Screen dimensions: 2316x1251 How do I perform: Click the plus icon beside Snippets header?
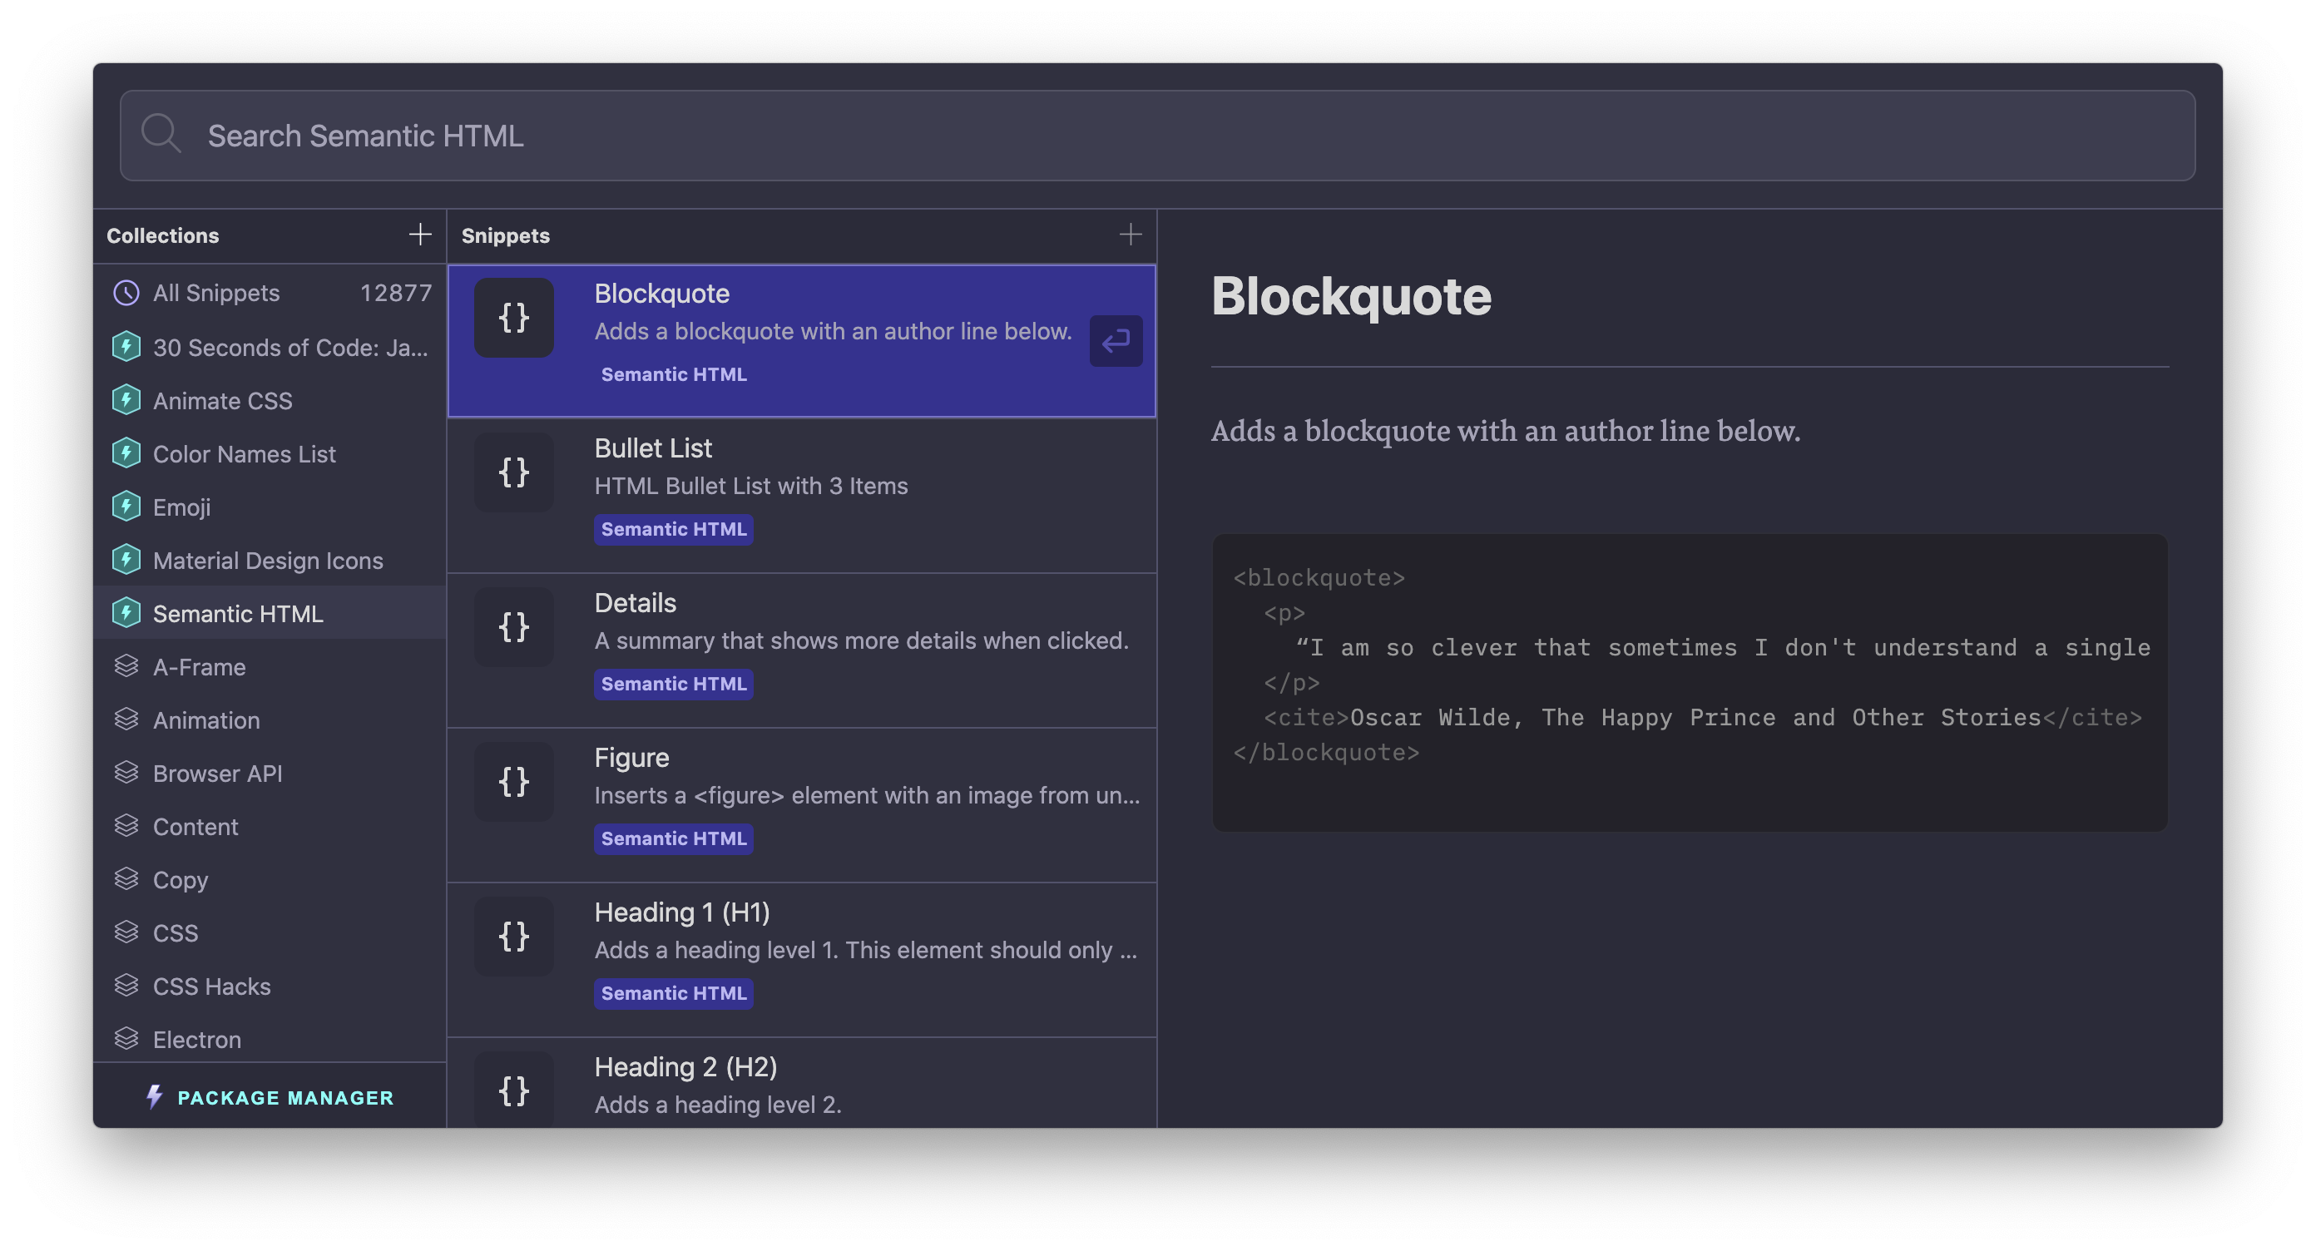[x=1130, y=235]
